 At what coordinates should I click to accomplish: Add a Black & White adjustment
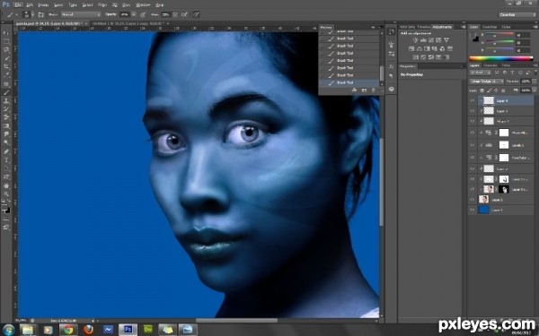427,48
